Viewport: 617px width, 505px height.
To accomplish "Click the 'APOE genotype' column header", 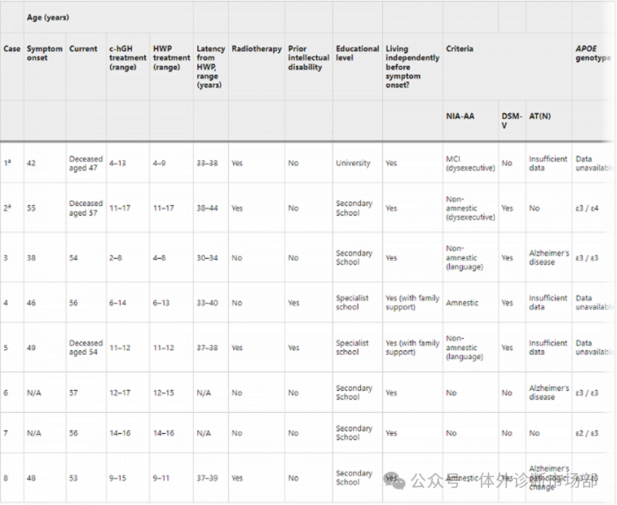I will click(593, 53).
